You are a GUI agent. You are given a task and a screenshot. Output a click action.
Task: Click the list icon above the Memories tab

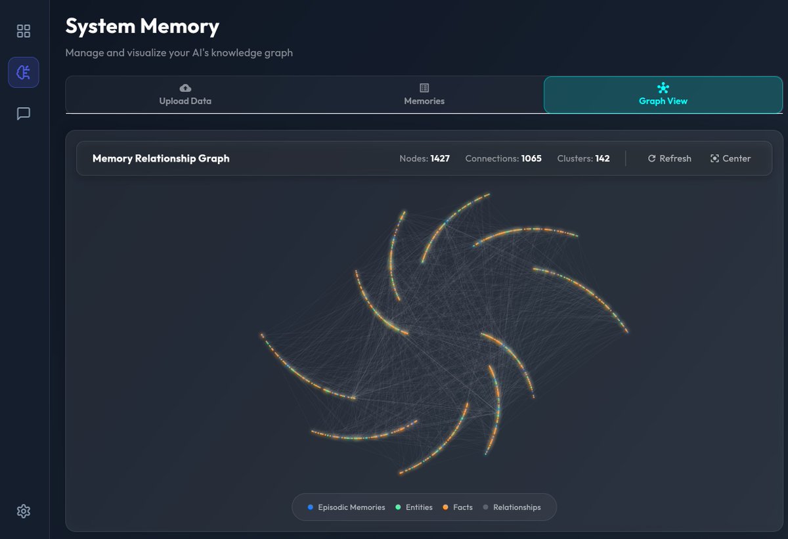point(424,87)
